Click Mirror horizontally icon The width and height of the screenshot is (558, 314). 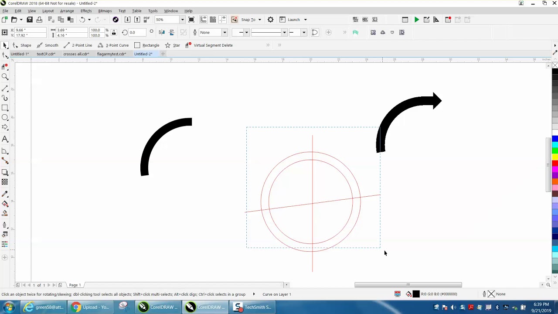point(162,32)
